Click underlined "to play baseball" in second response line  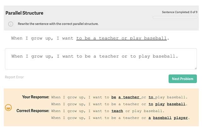[168, 104]
